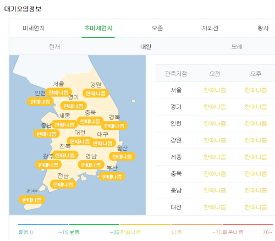Switch to the 모레 forecast sub-tab
Viewport: 275px width, 241px height.
tap(237, 47)
